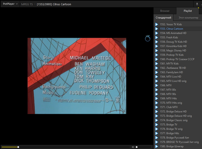Click the play icon beside 1565. MTV Live HD orig
This screenshot has height=149, width=202.
157,81
